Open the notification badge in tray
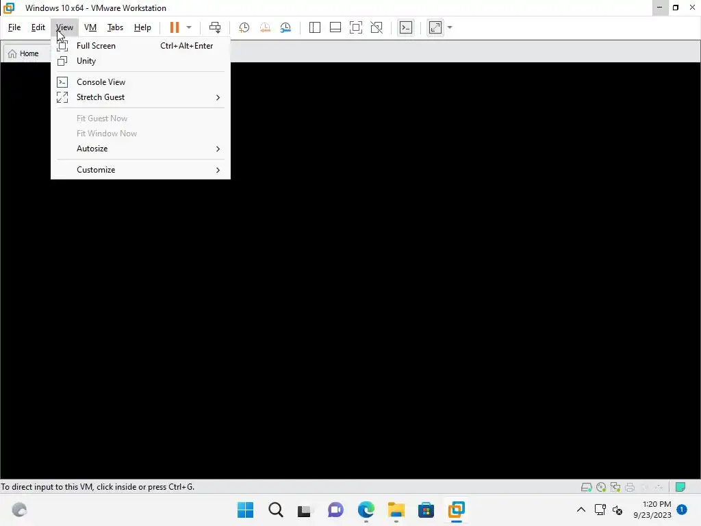This screenshot has height=526, width=701. pos(682,510)
